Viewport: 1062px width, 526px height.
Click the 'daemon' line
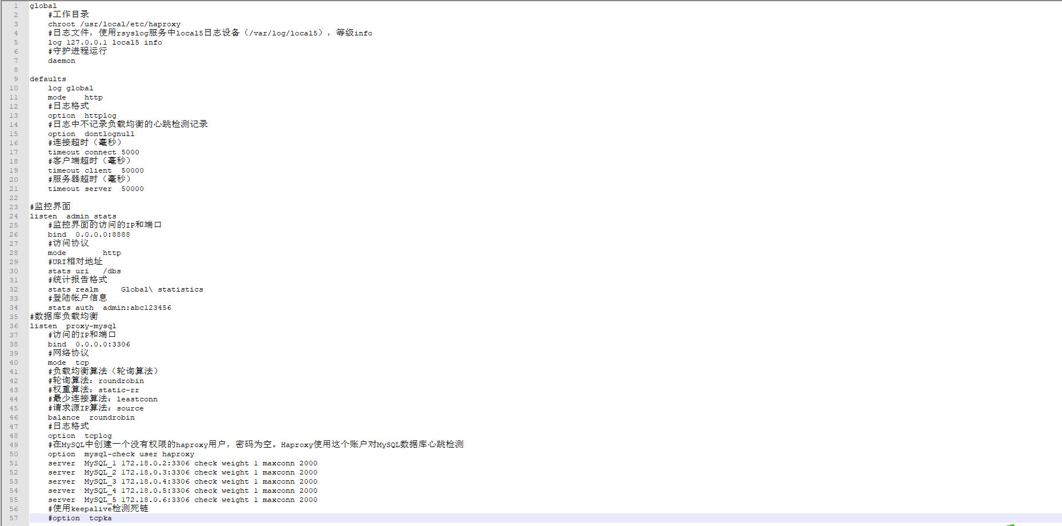click(62, 61)
